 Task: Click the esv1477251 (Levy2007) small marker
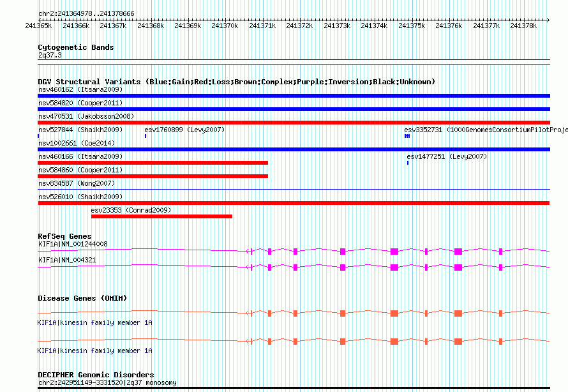[408, 163]
